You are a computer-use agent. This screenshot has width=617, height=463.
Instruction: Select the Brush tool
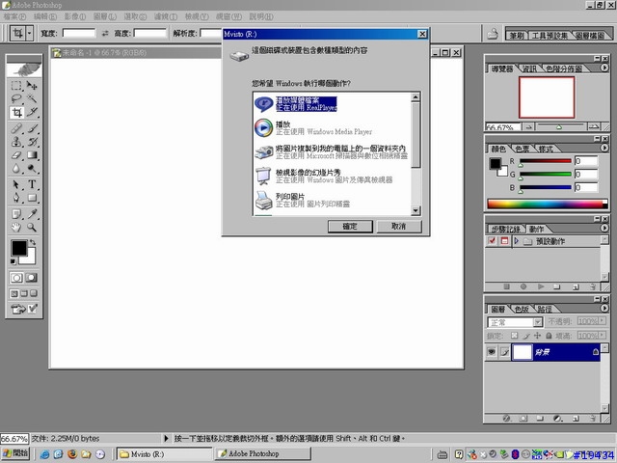pos(32,128)
